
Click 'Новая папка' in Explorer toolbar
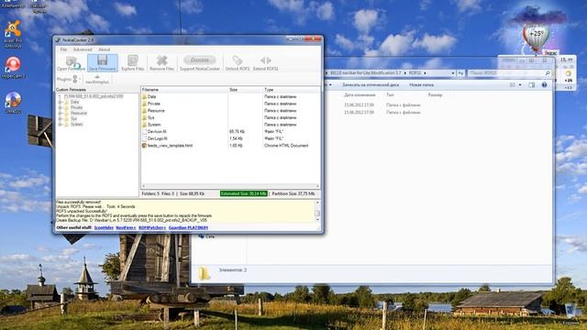pos(421,85)
